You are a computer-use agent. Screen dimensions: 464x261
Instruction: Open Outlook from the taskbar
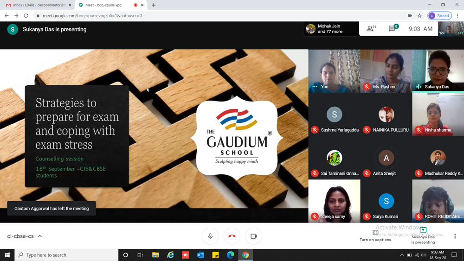[x=200, y=255]
